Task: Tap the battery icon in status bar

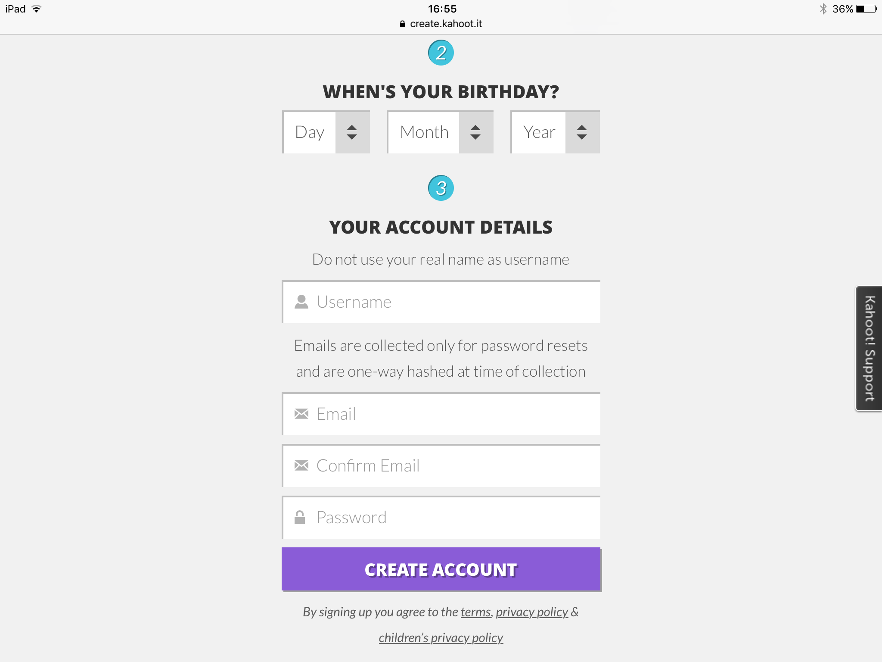Action: coord(866,9)
